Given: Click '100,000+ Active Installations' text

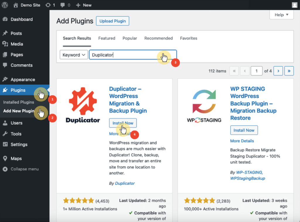Looking at the screenshot, I should (211, 209).
